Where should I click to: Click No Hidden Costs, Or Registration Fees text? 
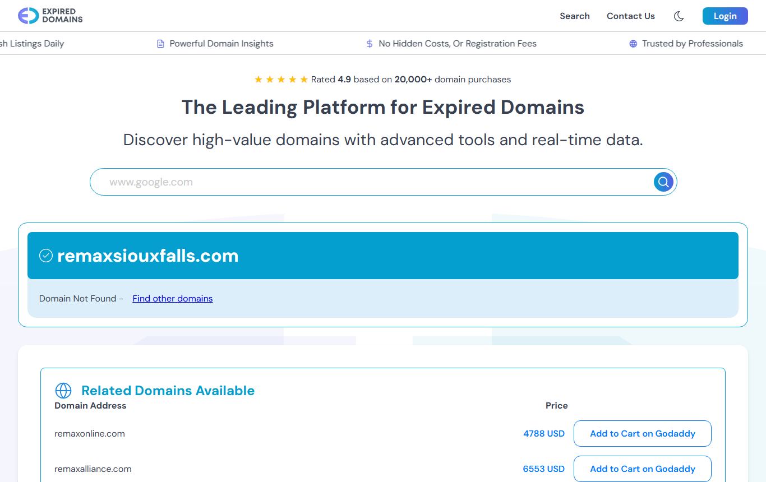tap(458, 44)
